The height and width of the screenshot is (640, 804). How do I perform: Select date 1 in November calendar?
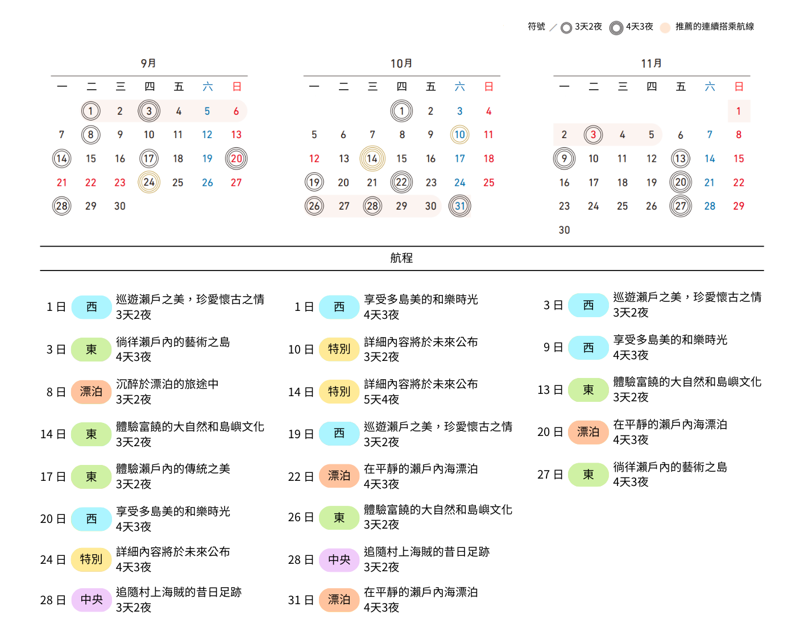click(739, 111)
